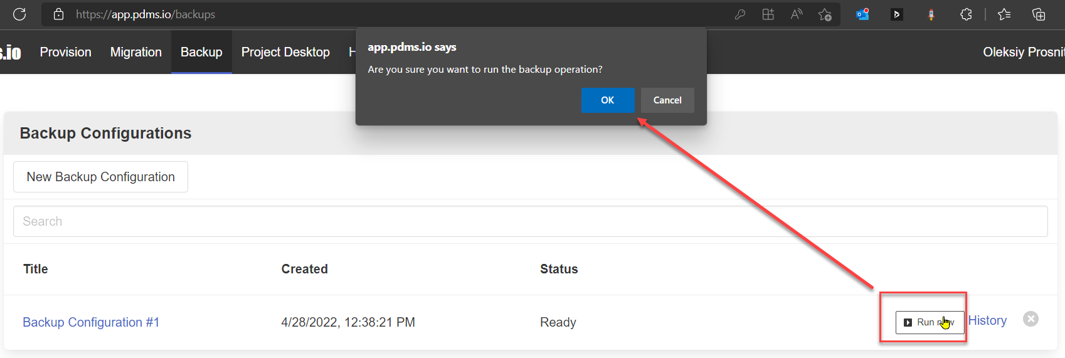Open the Collections icon
This screenshot has width=1065, height=358.
click(x=1039, y=14)
